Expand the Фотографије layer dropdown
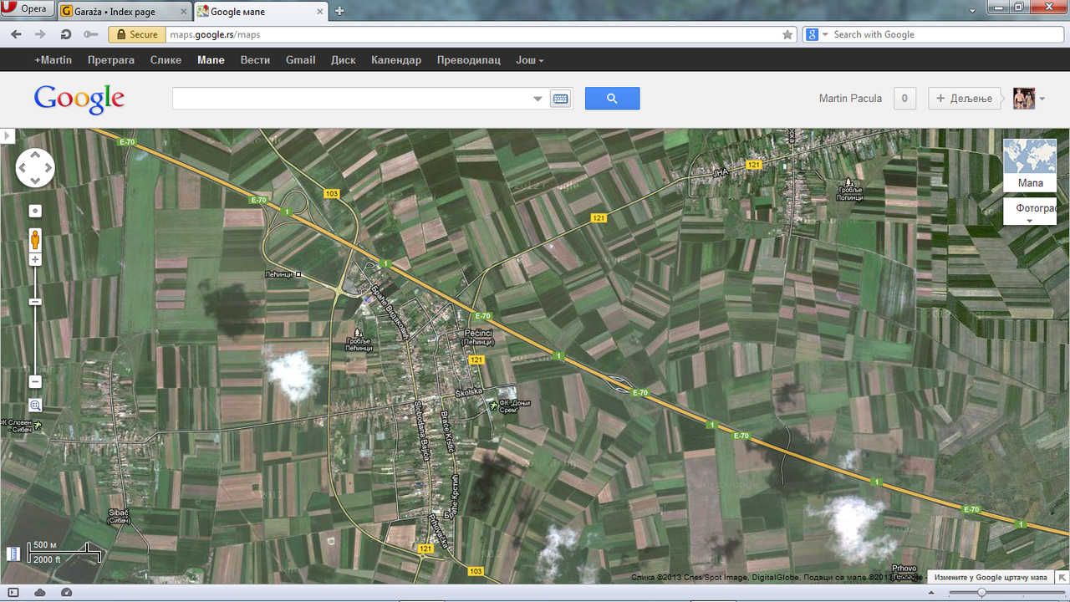This screenshot has width=1070, height=602. [x=1030, y=212]
